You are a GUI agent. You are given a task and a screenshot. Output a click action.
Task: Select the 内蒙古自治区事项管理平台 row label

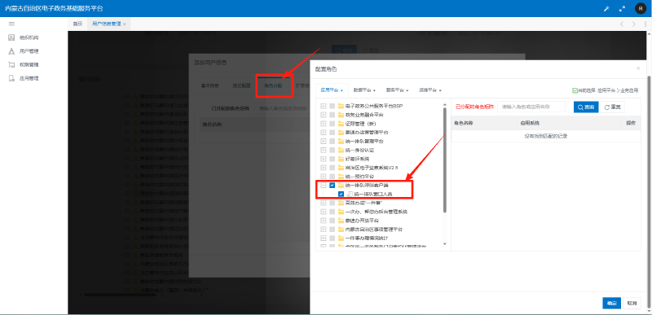[x=373, y=229]
